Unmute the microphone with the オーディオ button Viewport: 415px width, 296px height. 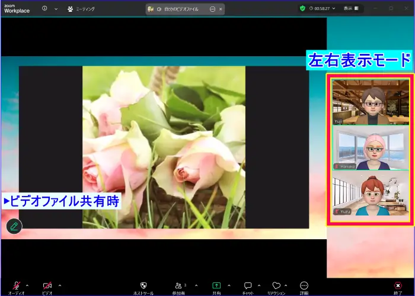[x=16, y=287]
